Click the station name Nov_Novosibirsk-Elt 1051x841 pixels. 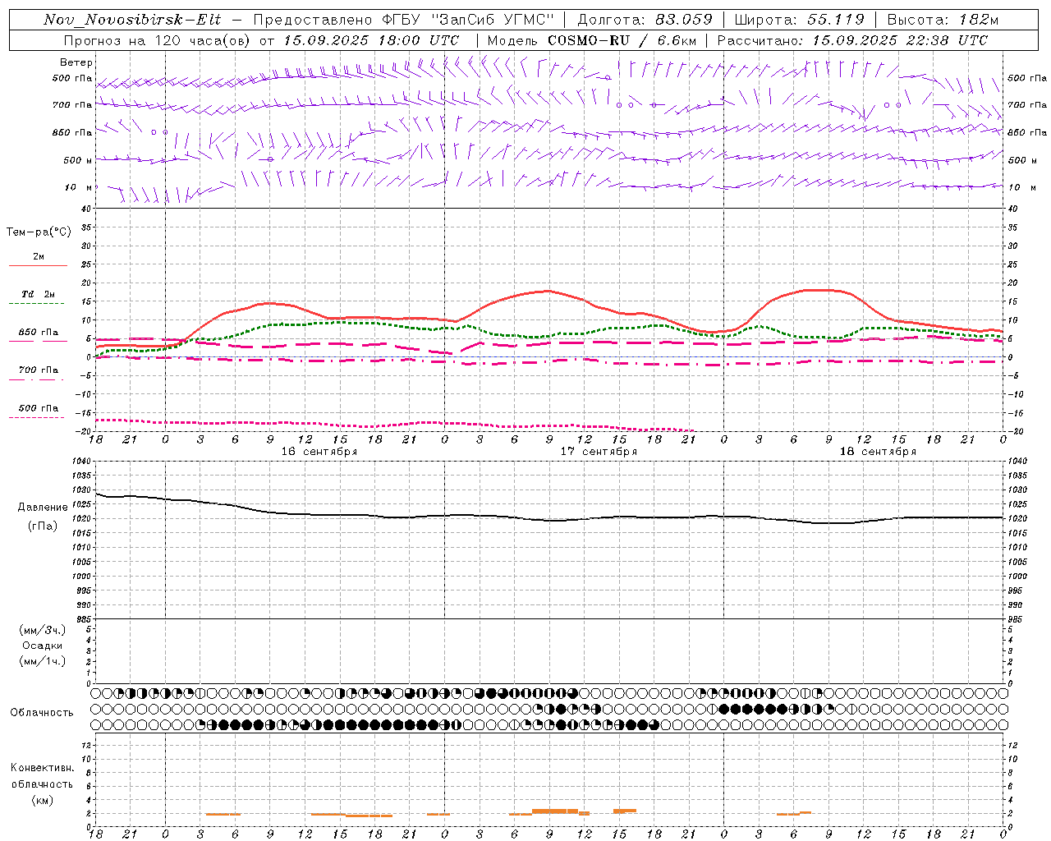(132, 20)
